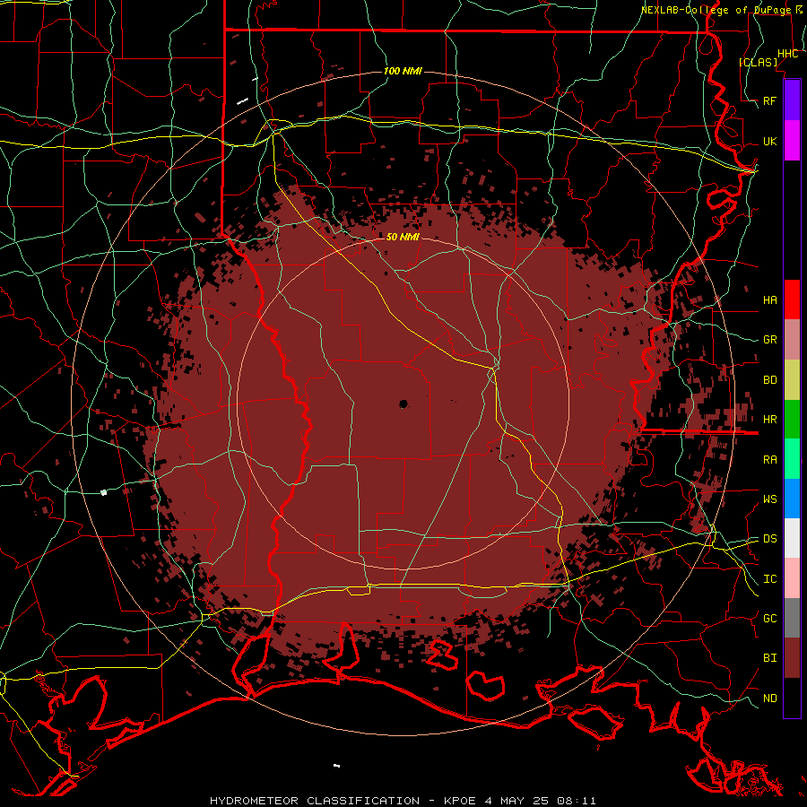Click the WS legend label

pos(769,499)
